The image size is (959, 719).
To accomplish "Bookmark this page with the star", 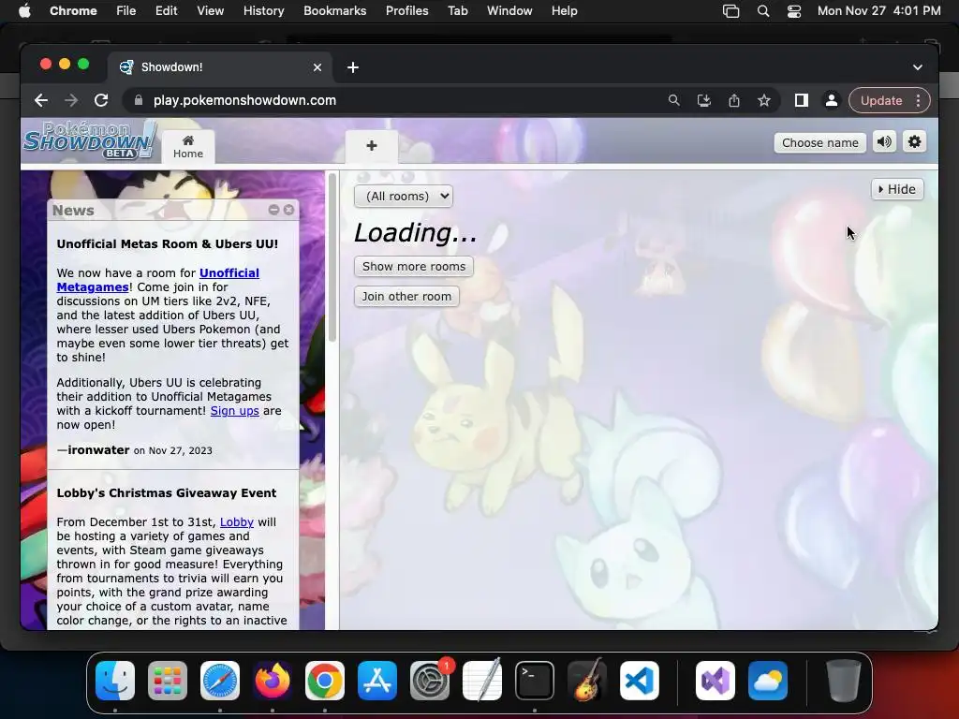I will 764,100.
